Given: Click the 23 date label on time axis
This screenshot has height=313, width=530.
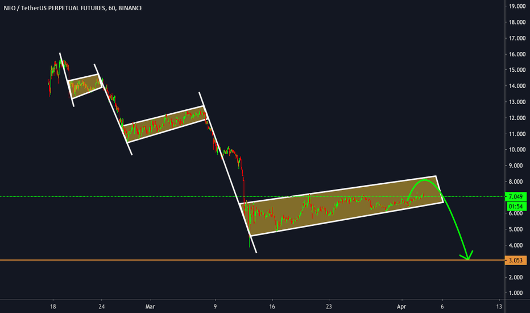Looking at the screenshot, I should pos(329,307).
